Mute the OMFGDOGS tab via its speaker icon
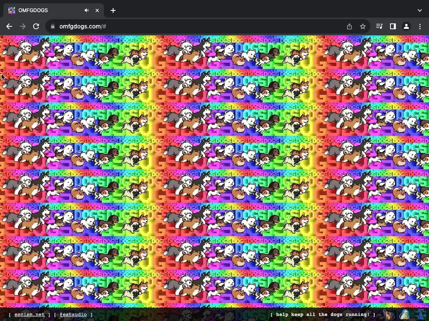 pos(86,10)
